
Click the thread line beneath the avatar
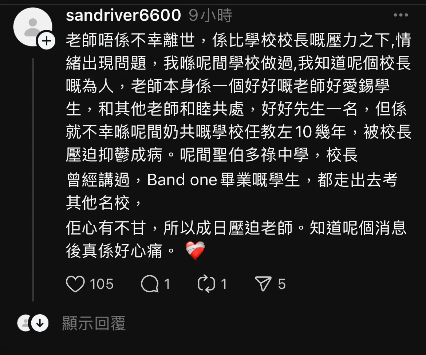33,179
